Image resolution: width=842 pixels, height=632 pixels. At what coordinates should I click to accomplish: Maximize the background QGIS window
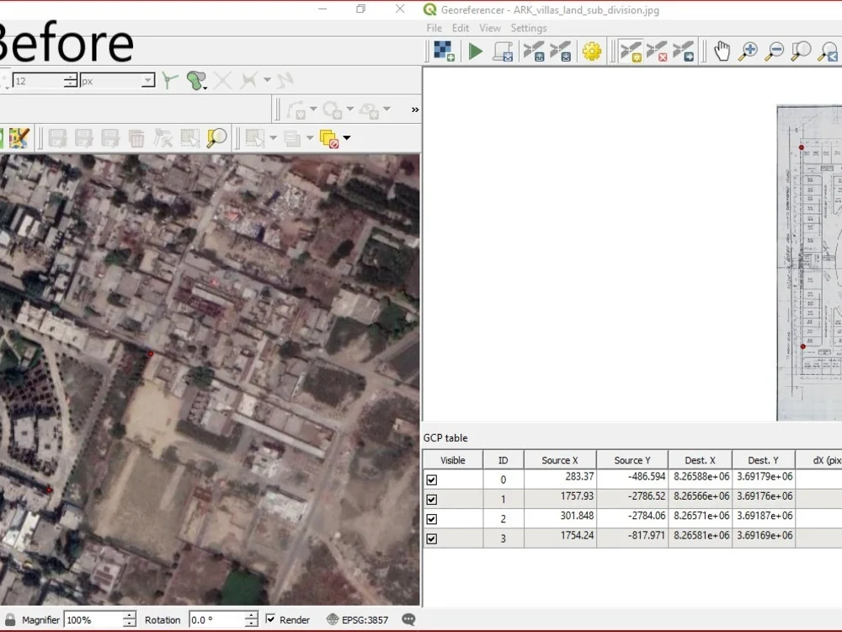tap(361, 8)
